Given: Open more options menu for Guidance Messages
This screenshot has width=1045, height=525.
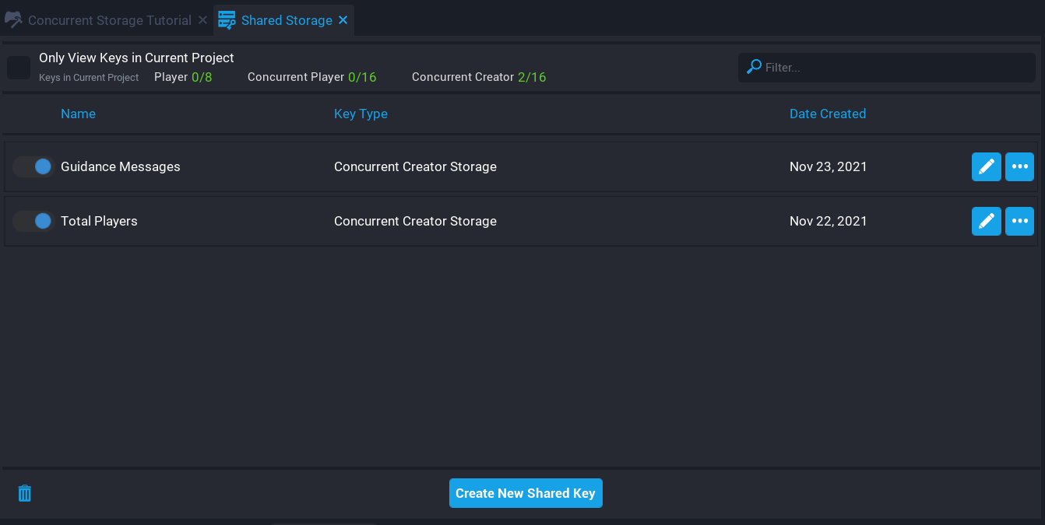Looking at the screenshot, I should click(x=1019, y=166).
